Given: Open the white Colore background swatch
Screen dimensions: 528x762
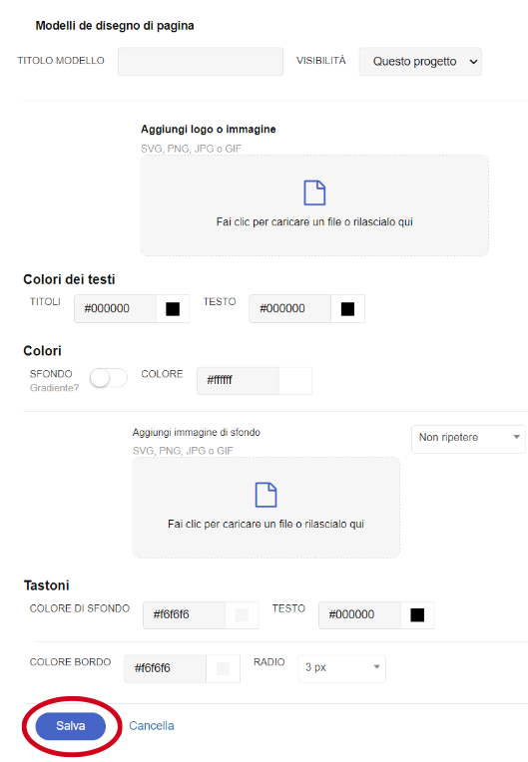Looking at the screenshot, I should tap(295, 381).
